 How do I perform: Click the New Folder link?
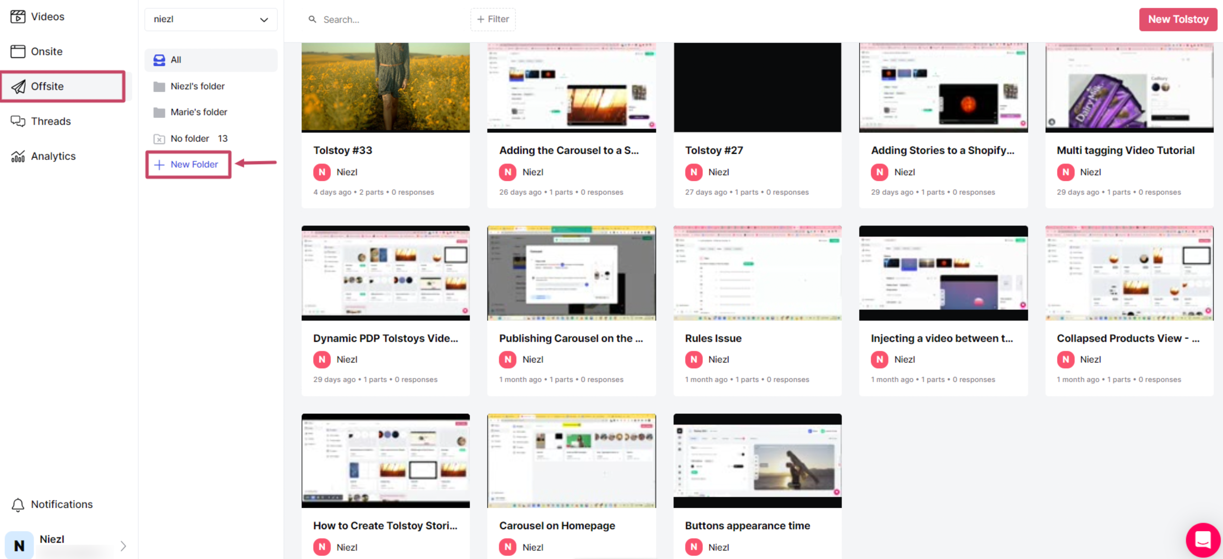pos(188,164)
